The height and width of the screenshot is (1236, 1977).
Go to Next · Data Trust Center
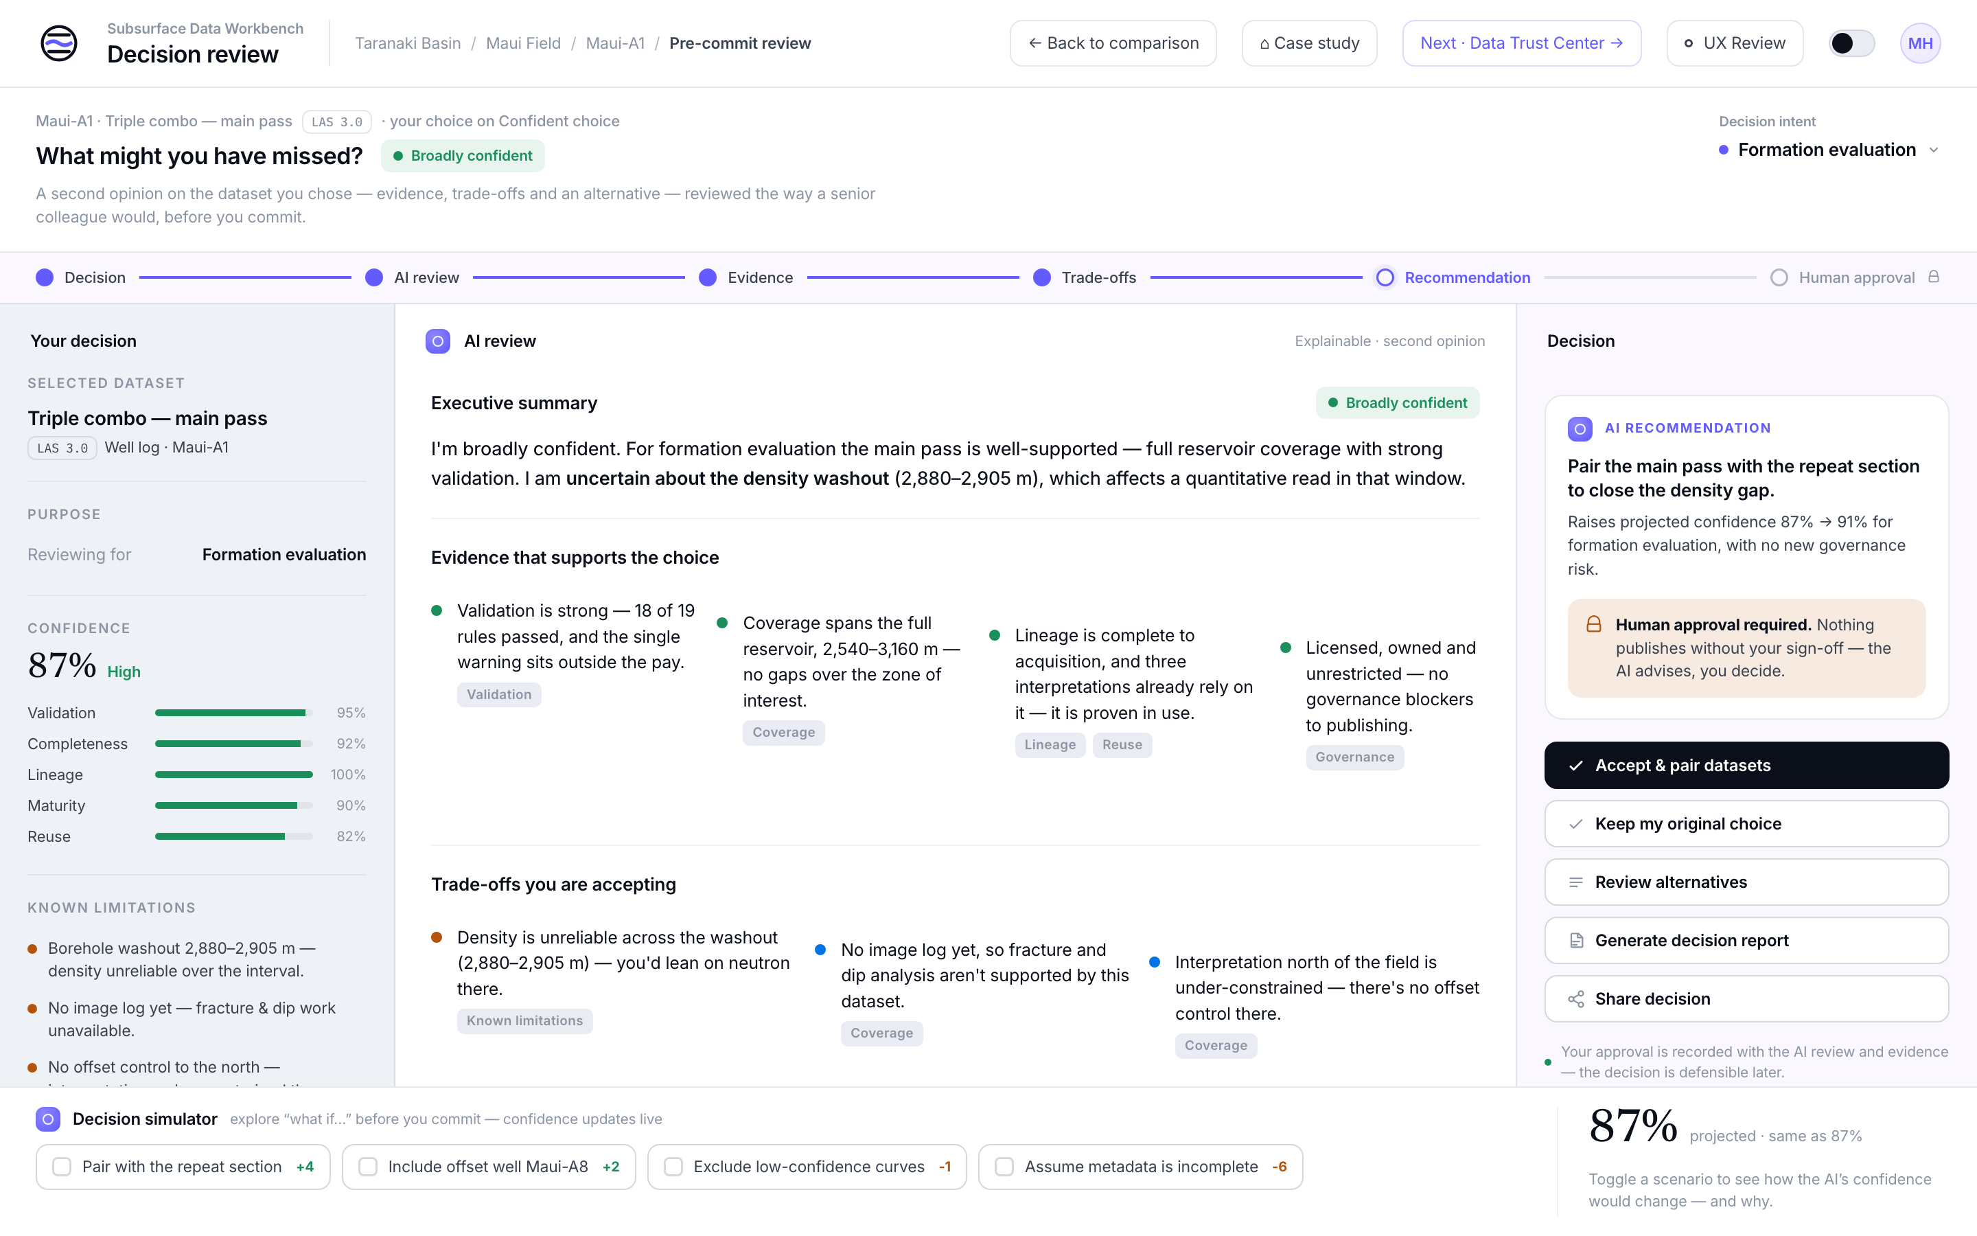point(1521,43)
